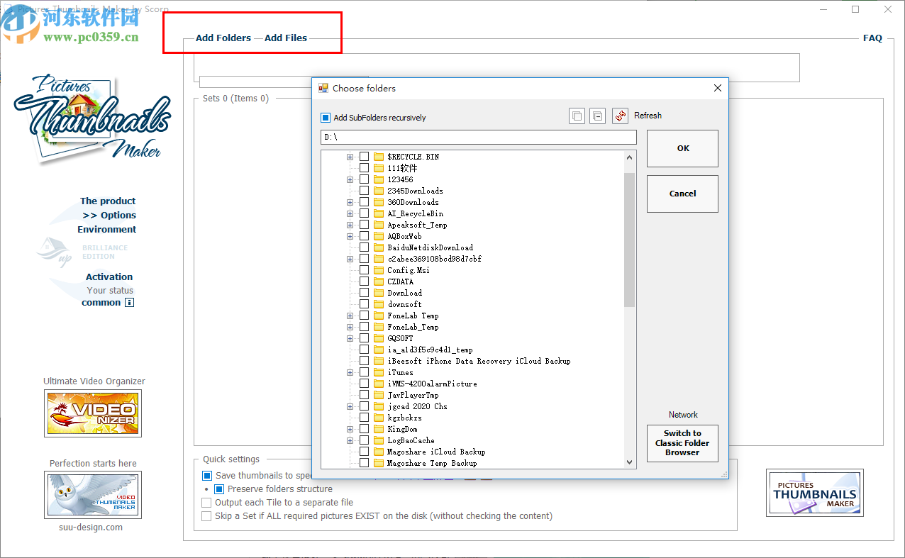The width and height of the screenshot is (905, 558).
Task: Click the LogBaoCache folder icon
Action: point(379,440)
